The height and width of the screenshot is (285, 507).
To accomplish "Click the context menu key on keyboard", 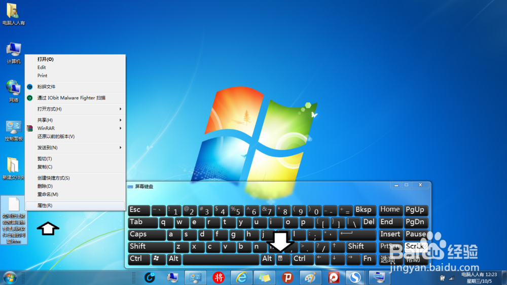I will coord(283,259).
